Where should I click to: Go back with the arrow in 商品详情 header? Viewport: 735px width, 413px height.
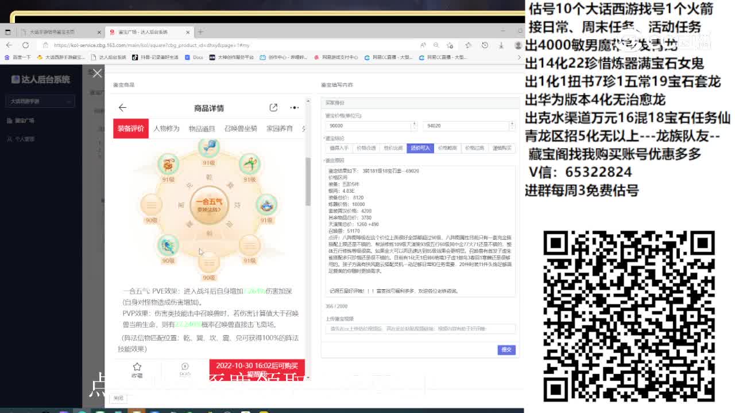(x=122, y=107)
